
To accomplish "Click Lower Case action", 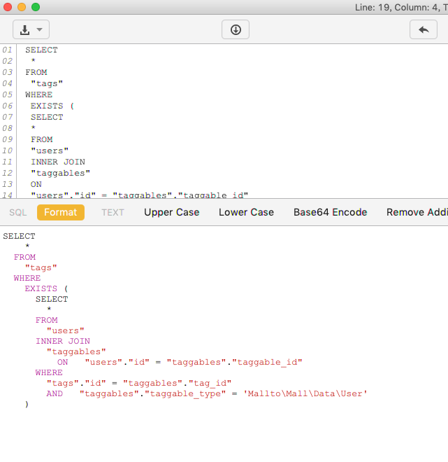I will (x=246, y=212).
